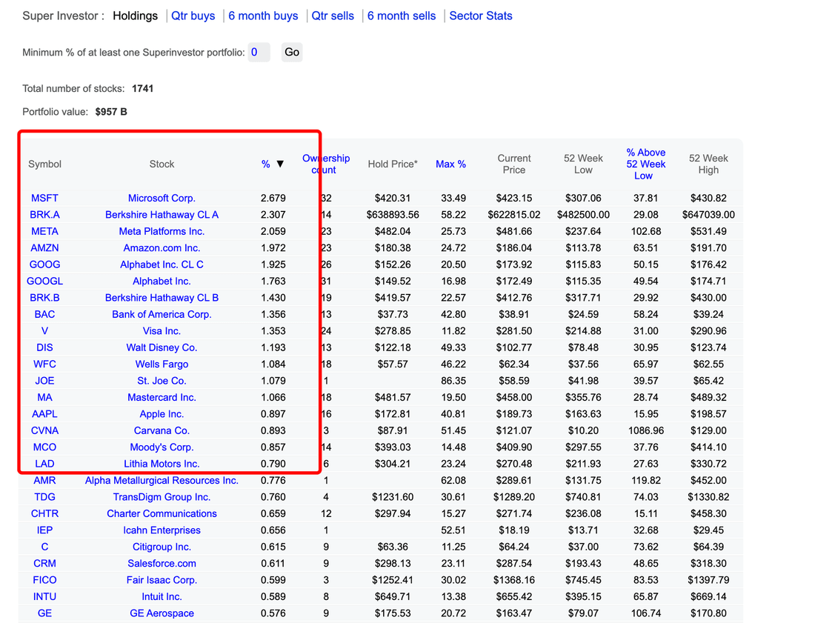Open Salesforce.com stock link

point(162,564)
